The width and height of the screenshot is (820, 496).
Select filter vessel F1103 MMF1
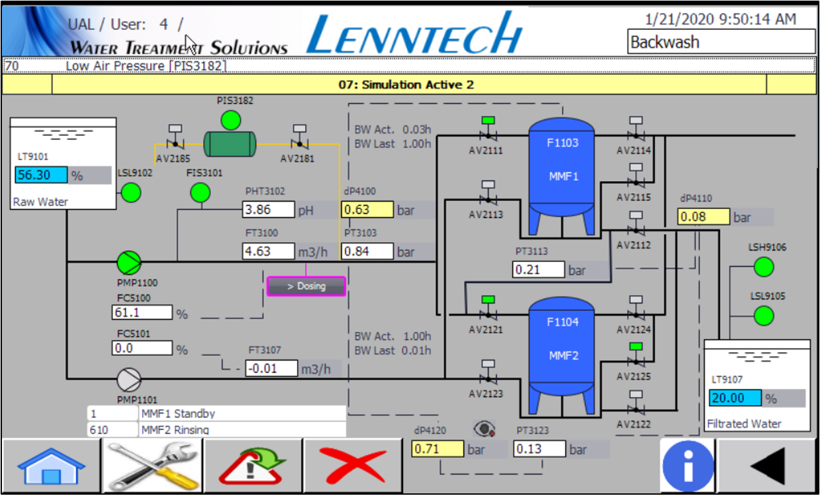(563, 177)
